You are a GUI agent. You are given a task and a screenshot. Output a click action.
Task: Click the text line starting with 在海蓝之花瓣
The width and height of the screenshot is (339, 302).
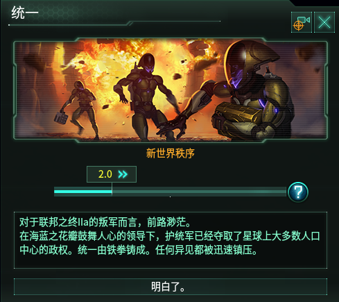click(170, 236)
